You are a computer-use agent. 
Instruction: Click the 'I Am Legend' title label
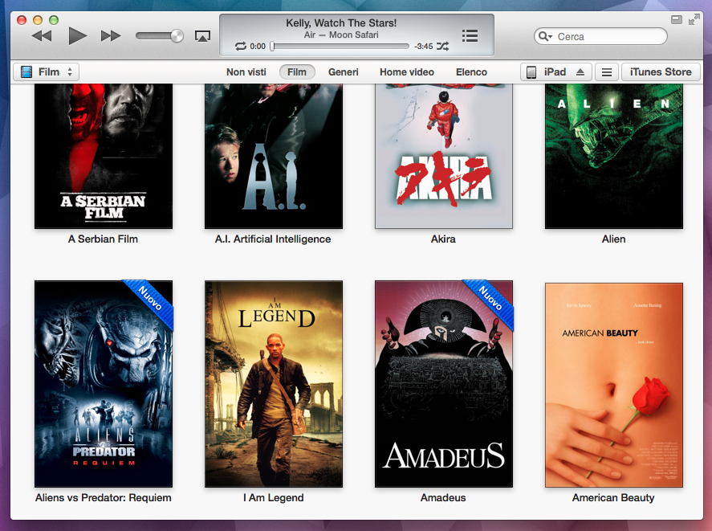coord(274,498)
